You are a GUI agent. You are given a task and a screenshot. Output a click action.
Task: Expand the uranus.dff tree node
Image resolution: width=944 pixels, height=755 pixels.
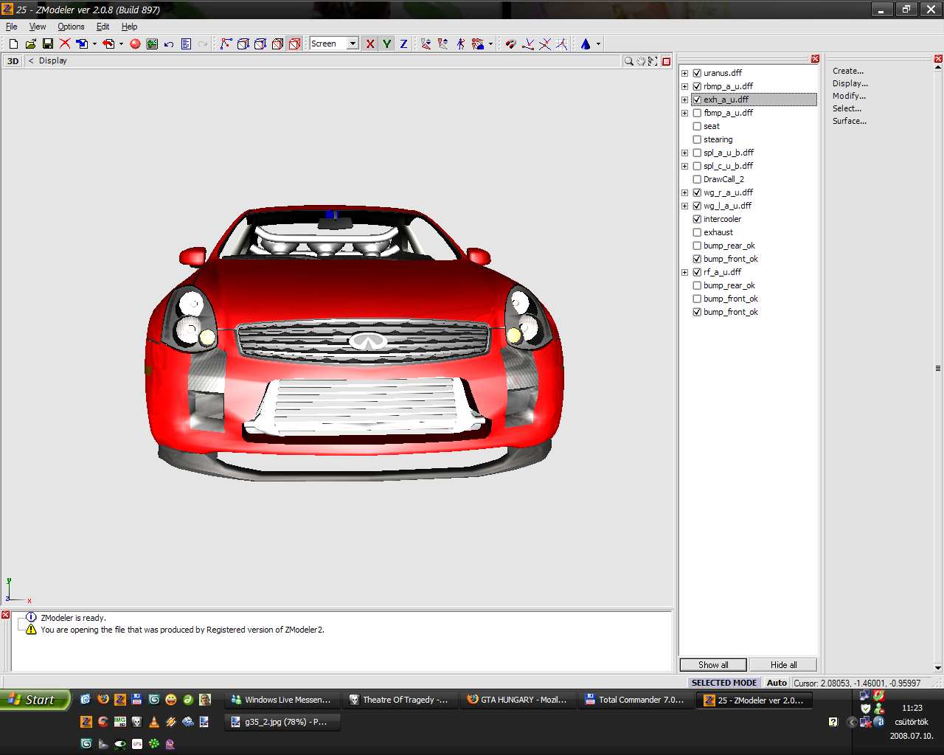pos(684,73)
